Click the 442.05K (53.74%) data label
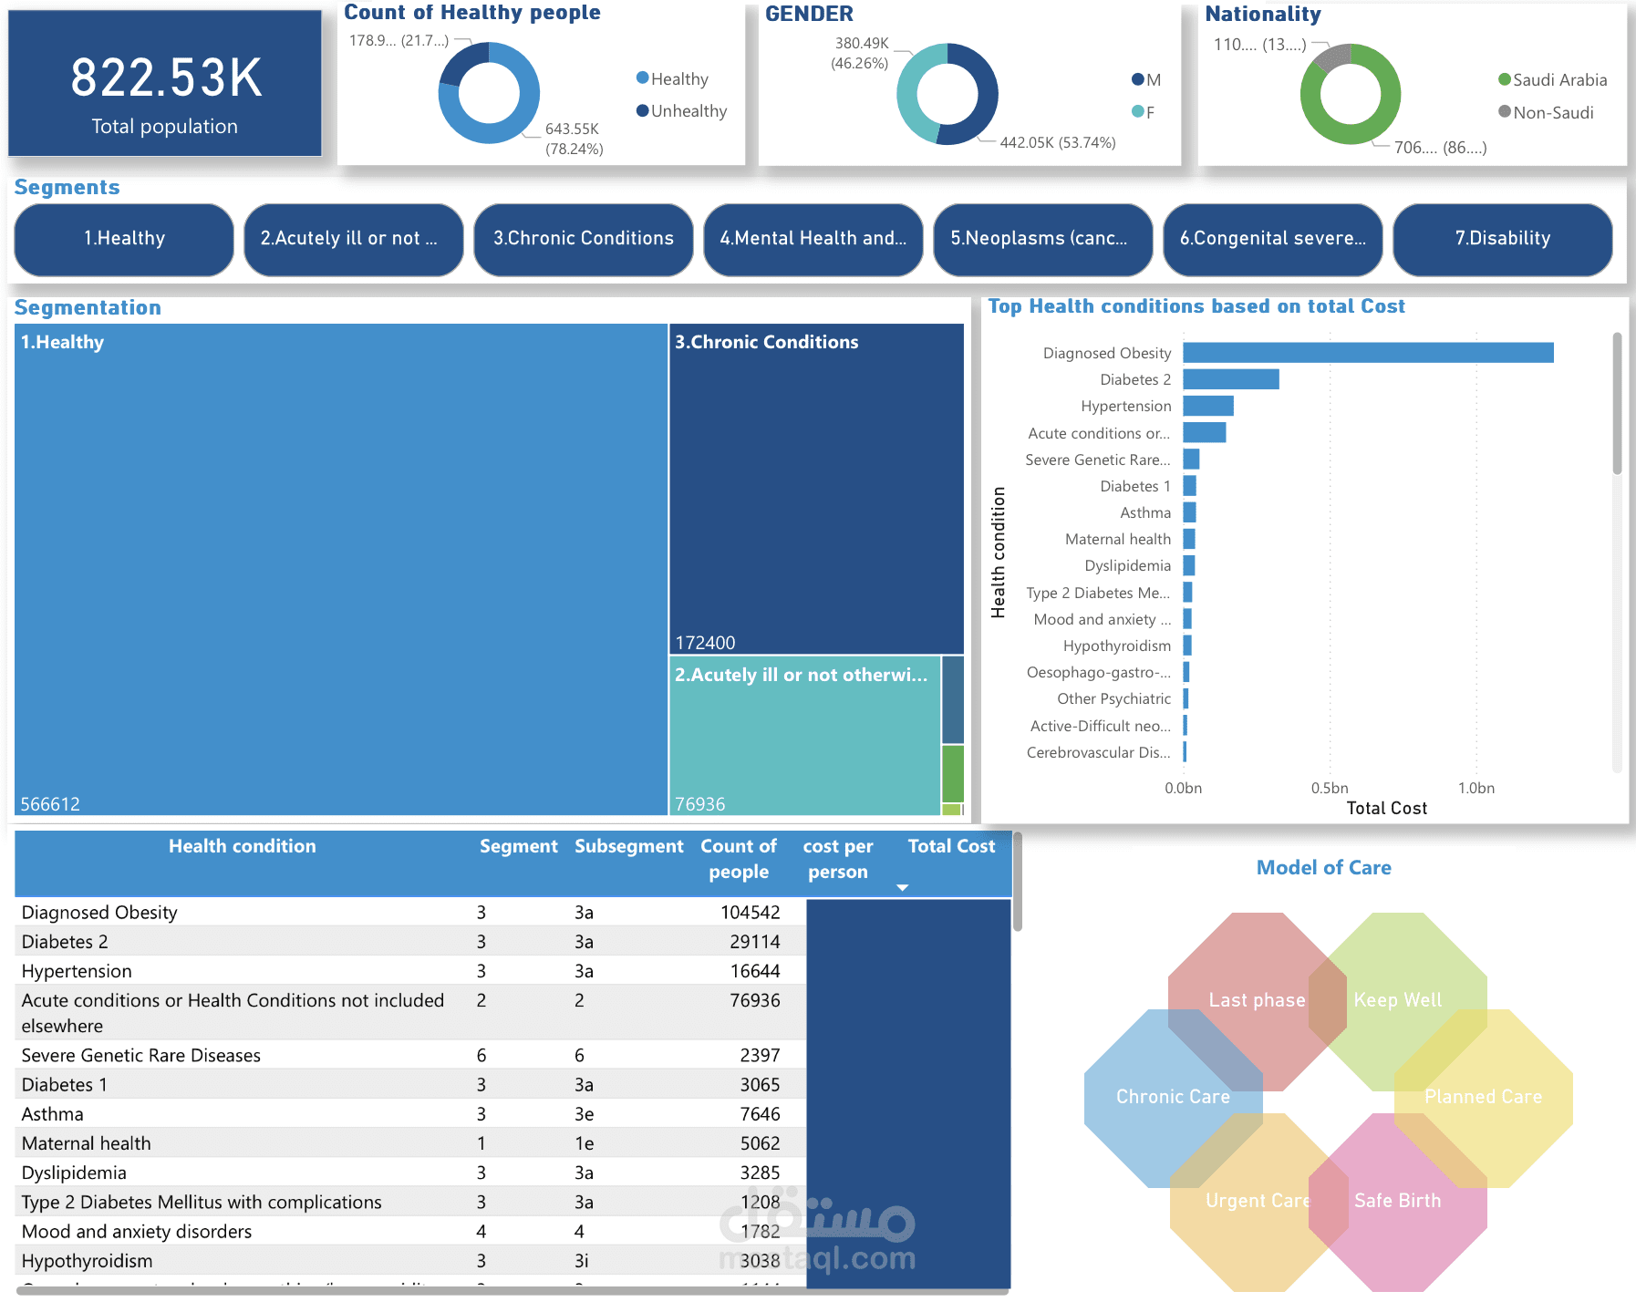The image size is (1636, 1302). pyautogui.click(x=1058, y=142)
